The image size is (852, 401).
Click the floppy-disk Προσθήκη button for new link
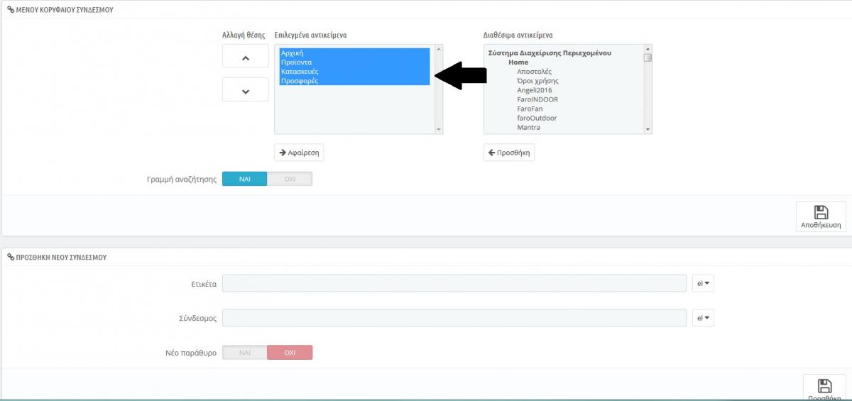click(824, 388)
